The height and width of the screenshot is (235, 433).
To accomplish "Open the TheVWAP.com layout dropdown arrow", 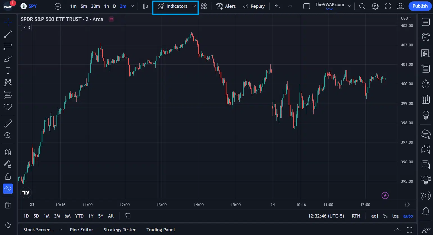I will pos(350,6).
